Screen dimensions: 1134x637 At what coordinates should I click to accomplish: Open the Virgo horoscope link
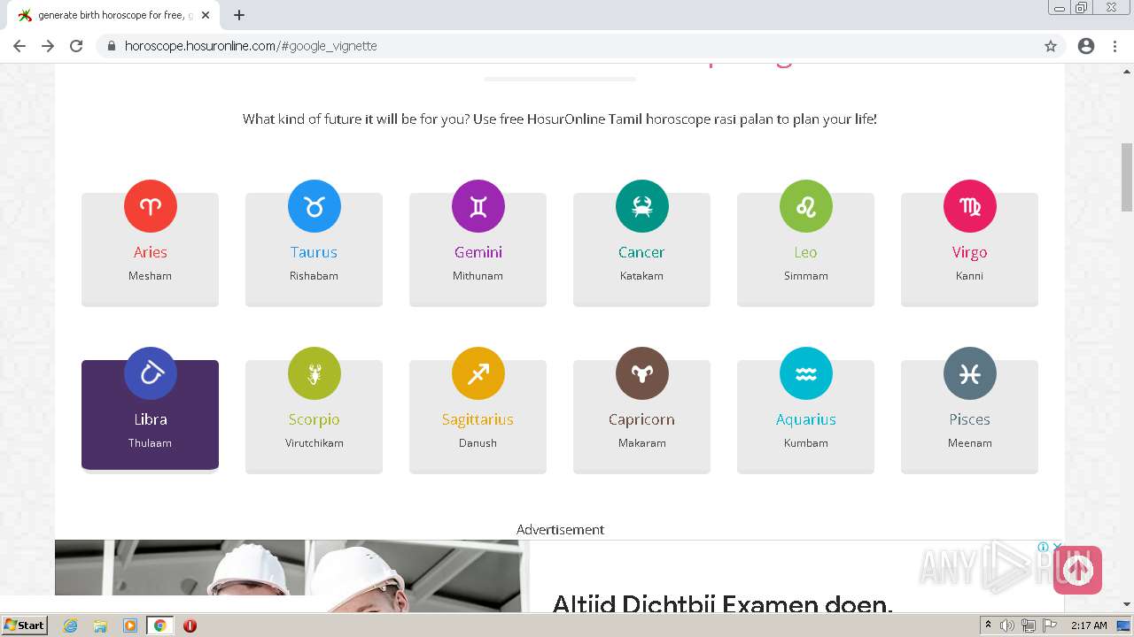(969, 253)
